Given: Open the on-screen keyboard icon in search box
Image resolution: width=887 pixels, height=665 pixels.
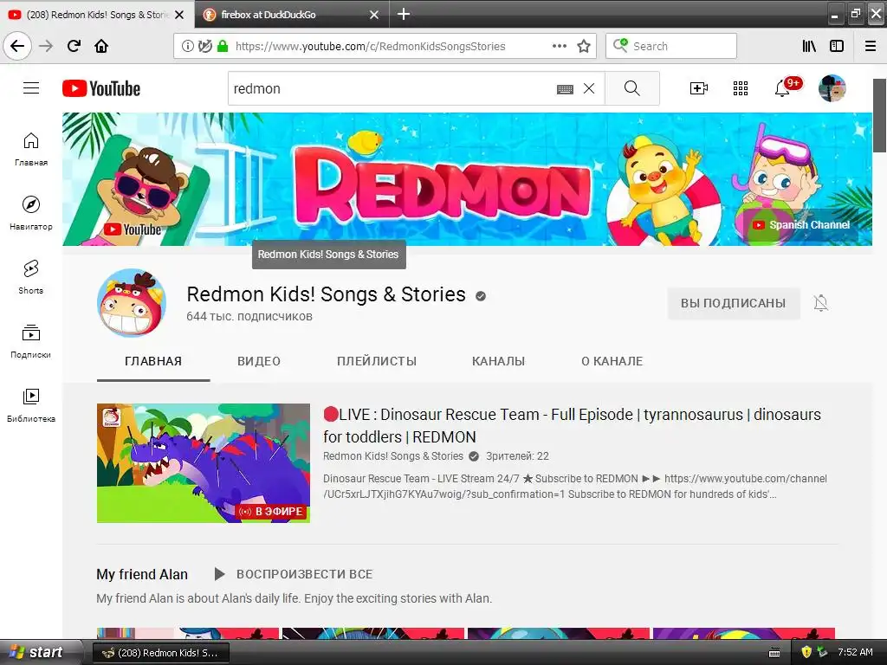Looking at the screenshot, I should (565, 89).
